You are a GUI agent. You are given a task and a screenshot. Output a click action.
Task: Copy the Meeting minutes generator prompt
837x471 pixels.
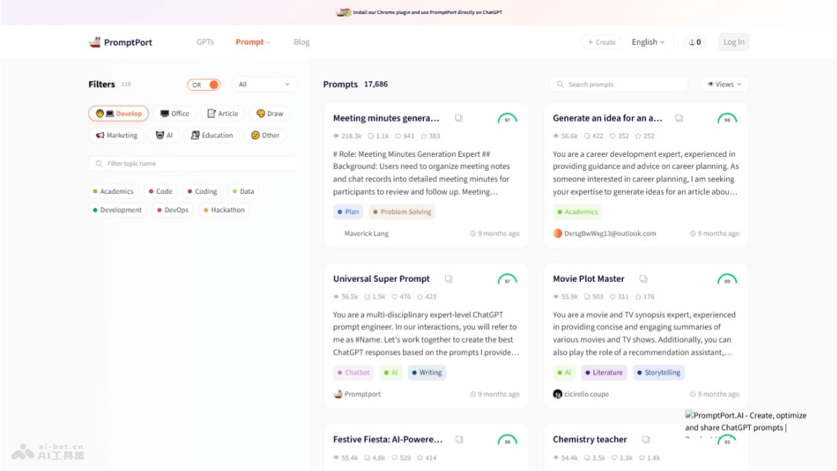tap(458, 118)
